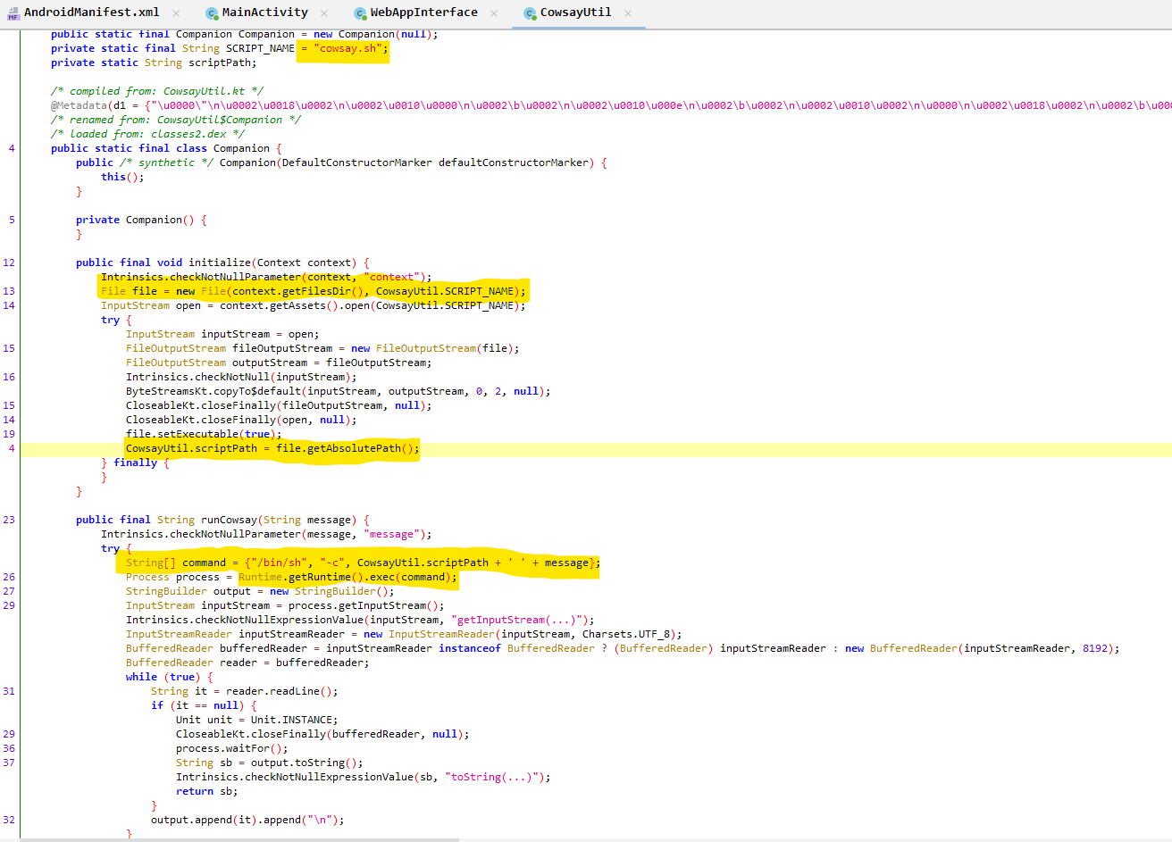Select the WebAppInterface tab
This screenshot has height=842, width=1172.
click(423, 13)
